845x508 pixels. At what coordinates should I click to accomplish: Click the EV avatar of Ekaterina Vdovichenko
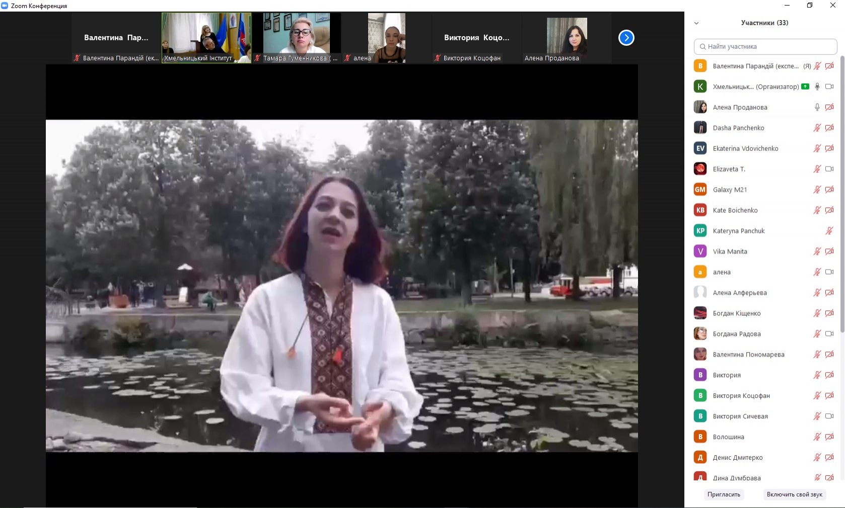click(700, 148)
